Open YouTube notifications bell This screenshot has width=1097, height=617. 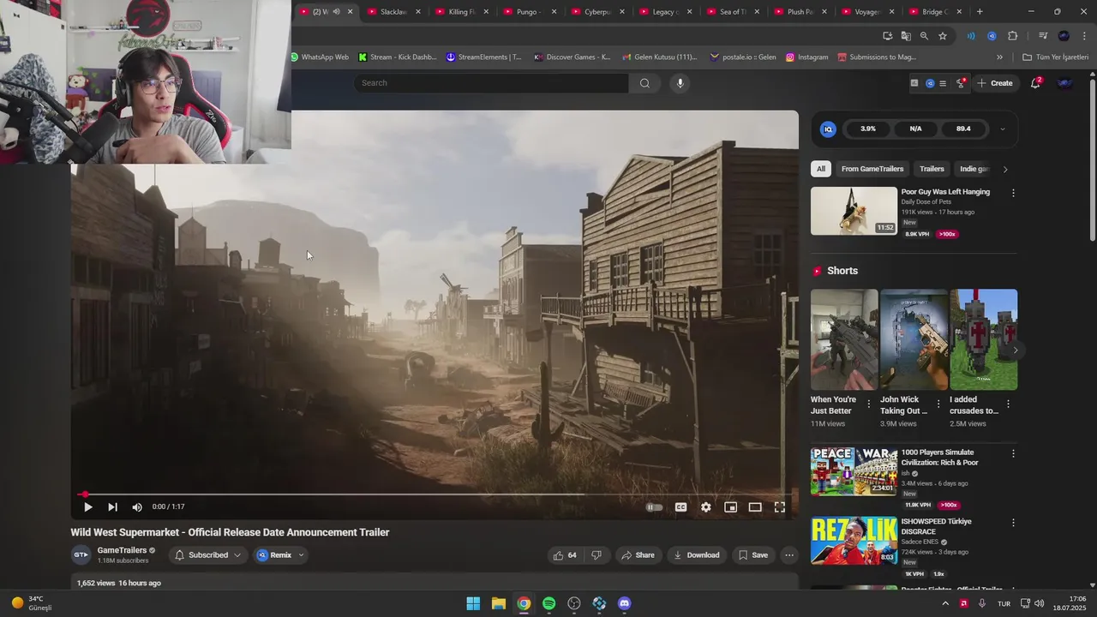tap(1035, 83)
